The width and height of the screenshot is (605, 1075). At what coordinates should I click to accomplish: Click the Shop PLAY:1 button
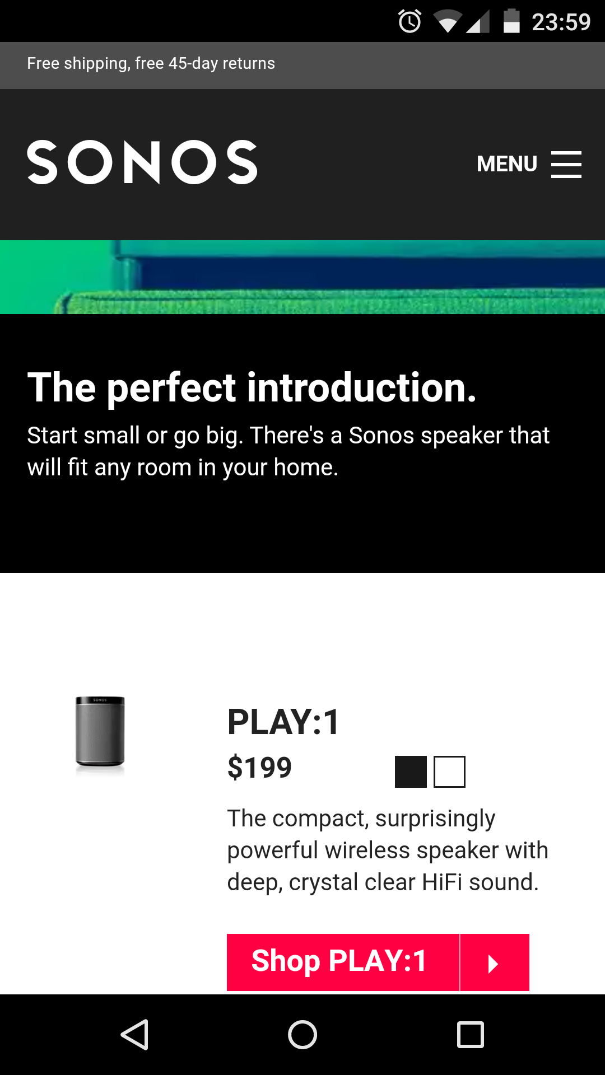(x=343, y=962)
